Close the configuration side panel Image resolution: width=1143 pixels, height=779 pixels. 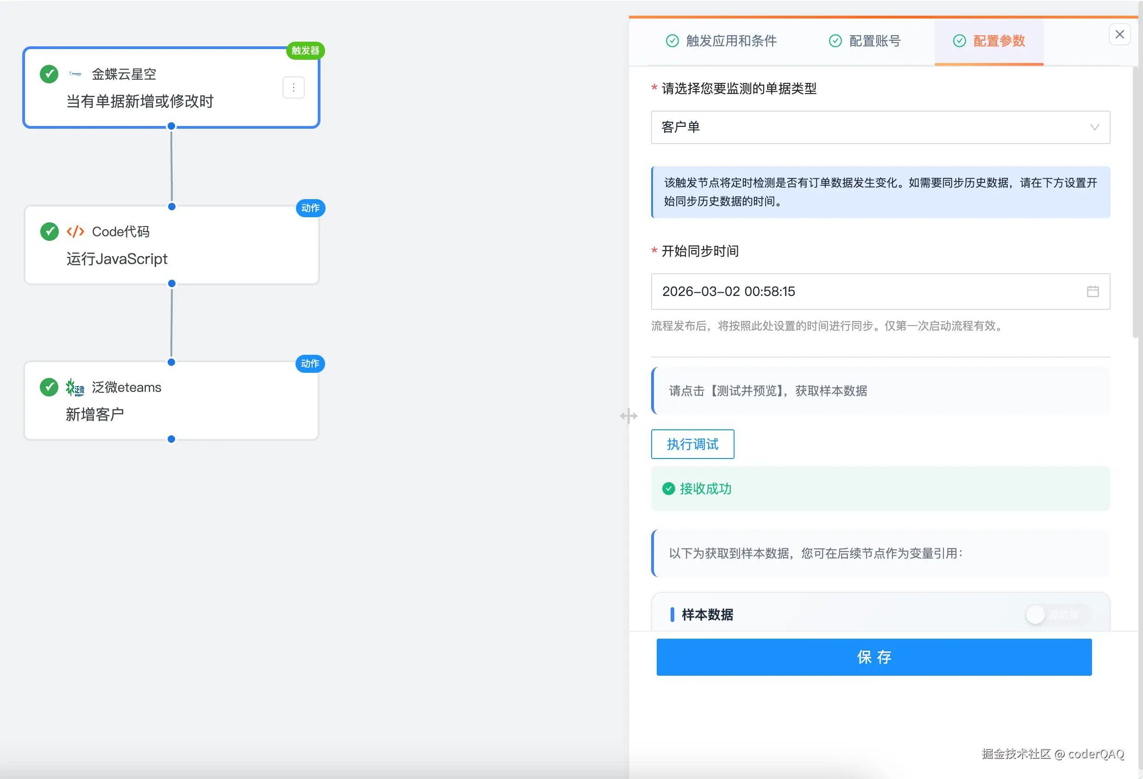[1119, 34]
